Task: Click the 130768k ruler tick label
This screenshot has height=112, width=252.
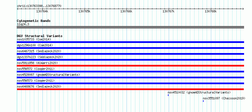Action: tap(211, 11)
